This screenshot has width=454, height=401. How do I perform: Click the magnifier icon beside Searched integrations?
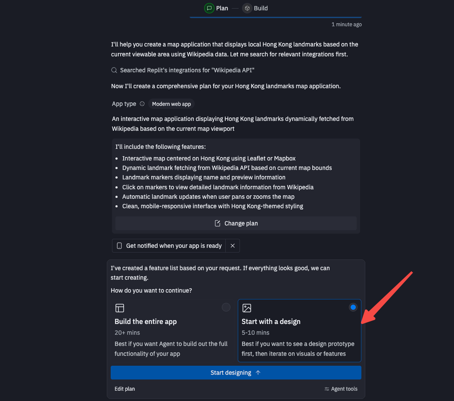point(114,70)
